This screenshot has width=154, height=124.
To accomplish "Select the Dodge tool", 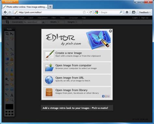I will 7,79.
